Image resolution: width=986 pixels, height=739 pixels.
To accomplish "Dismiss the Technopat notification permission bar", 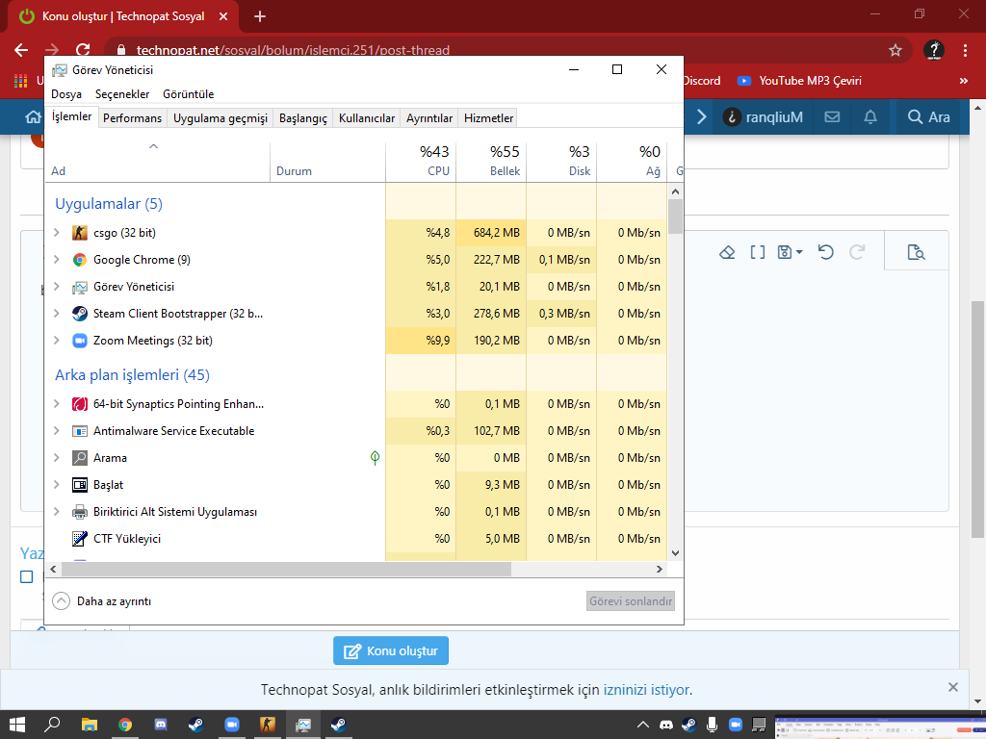I will pyautogui.click(x=953, y=687).
